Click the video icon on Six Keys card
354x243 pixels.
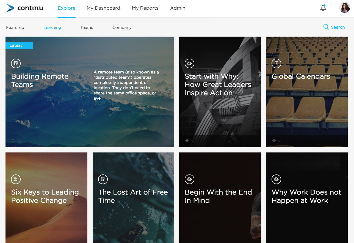click(x=16, y=179)
